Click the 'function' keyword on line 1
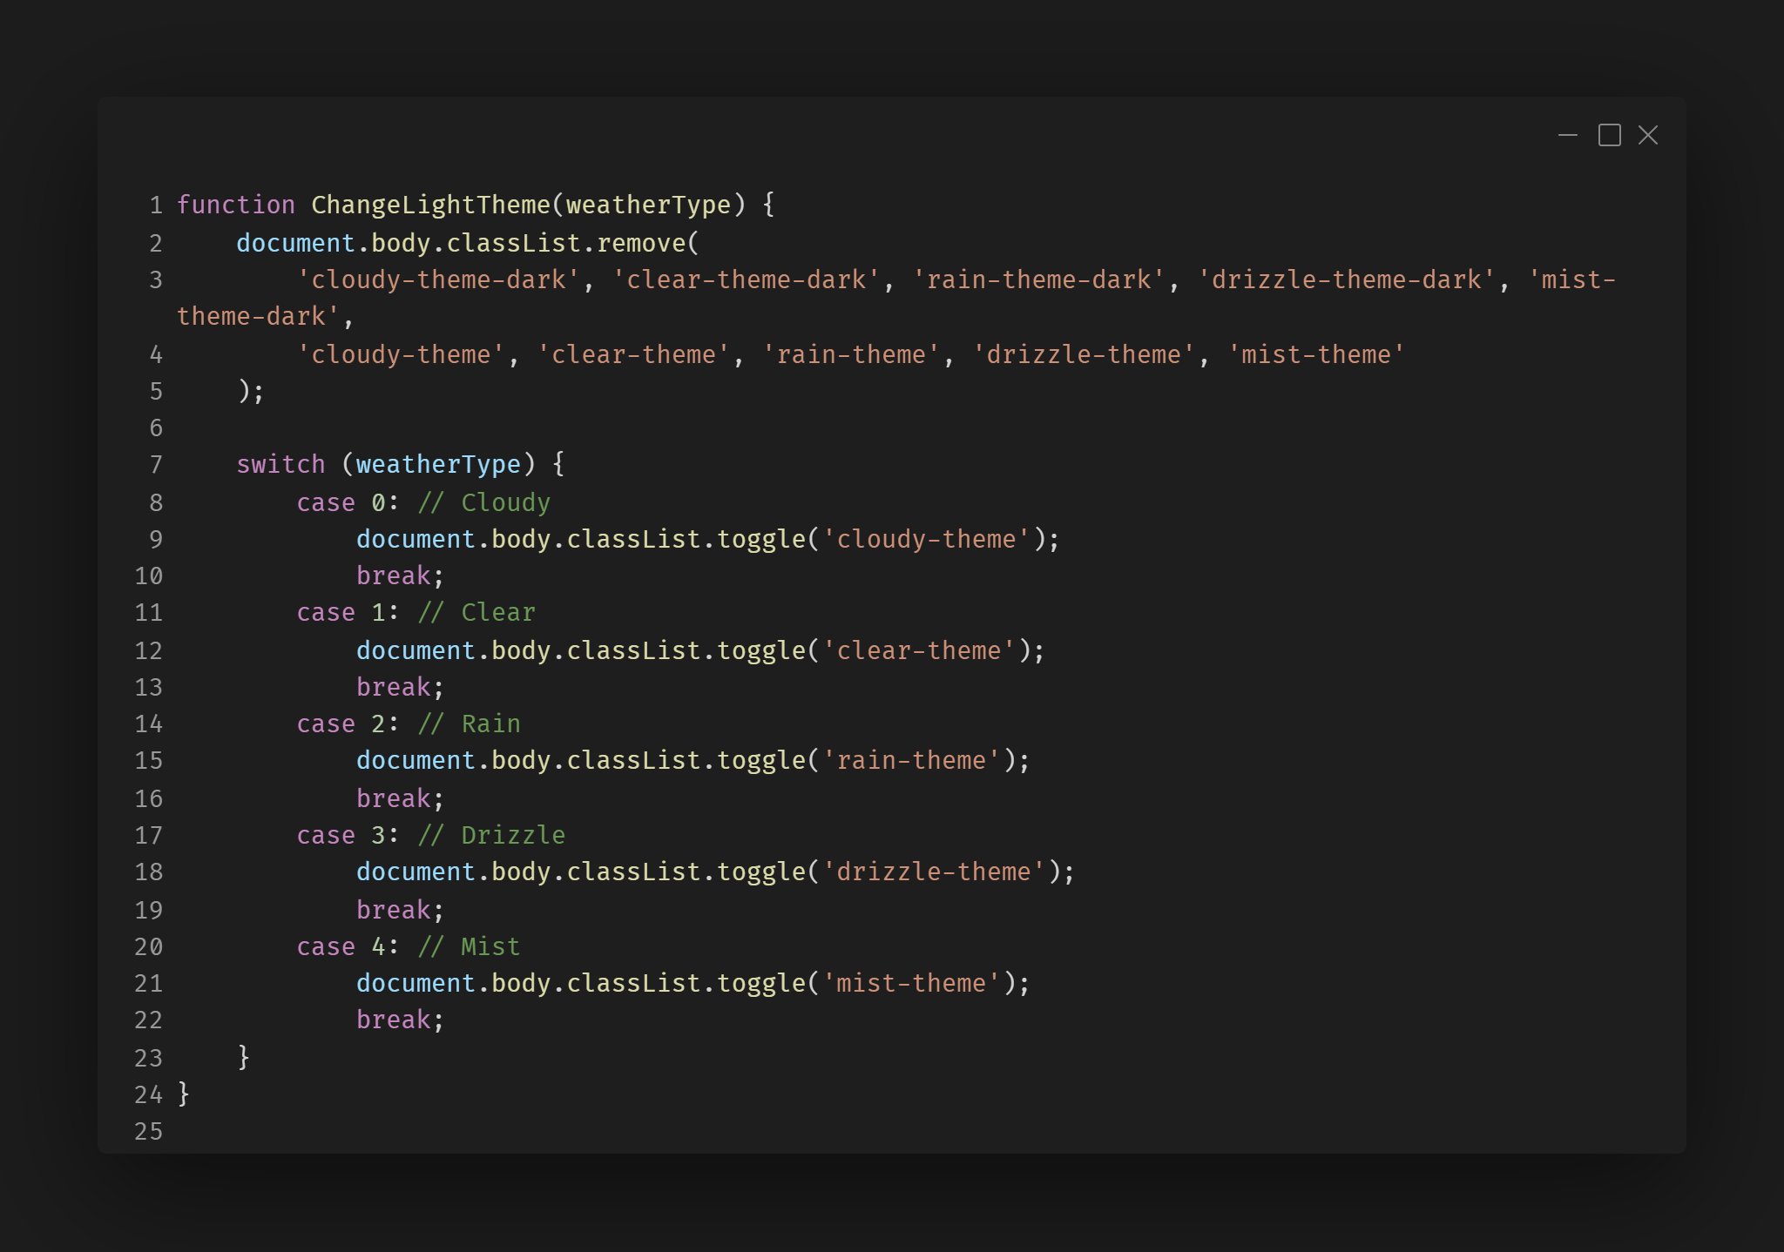1784x1252 pixels. pyautogui.click(x=236, y=205)
